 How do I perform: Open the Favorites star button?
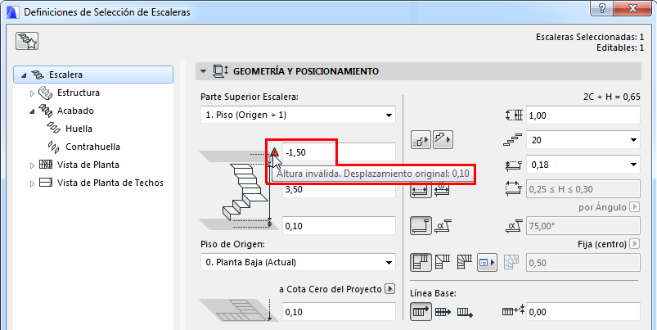tap(27, 41)
